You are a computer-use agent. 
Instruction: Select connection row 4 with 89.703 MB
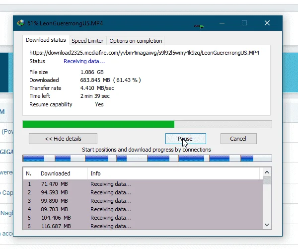[143, 209]
